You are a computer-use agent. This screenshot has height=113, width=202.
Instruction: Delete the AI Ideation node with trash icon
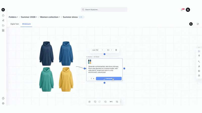(x=116, y=50)
